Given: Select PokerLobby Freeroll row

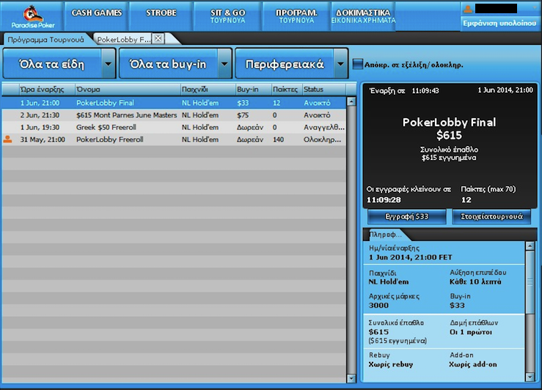Looking at the screenshot, I should (x=174, y=139).
